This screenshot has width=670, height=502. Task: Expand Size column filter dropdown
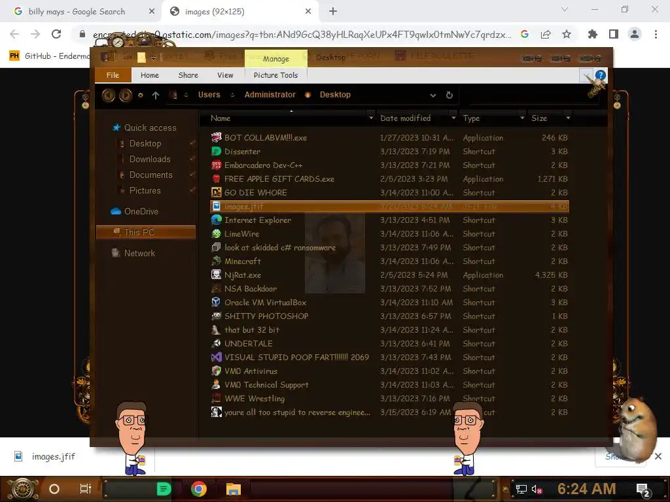[x=568, y=118]
